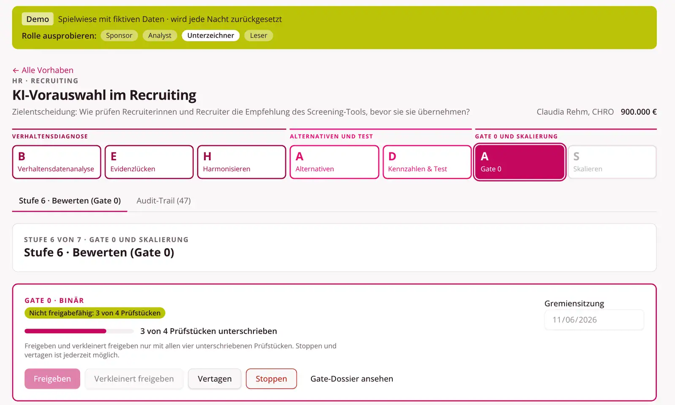Select stage H Harmonisieren
Viewport: 675px width, 405px height.
point(242,162)
